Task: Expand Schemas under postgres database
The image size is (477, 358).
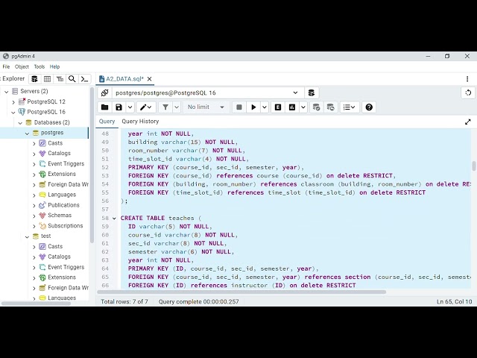Action: (x=34, y=216)
